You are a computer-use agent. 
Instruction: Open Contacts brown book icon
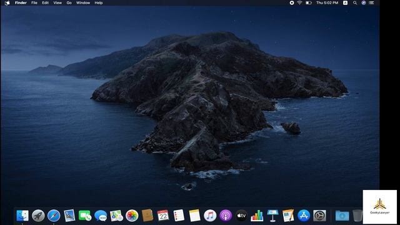(147, 216)
